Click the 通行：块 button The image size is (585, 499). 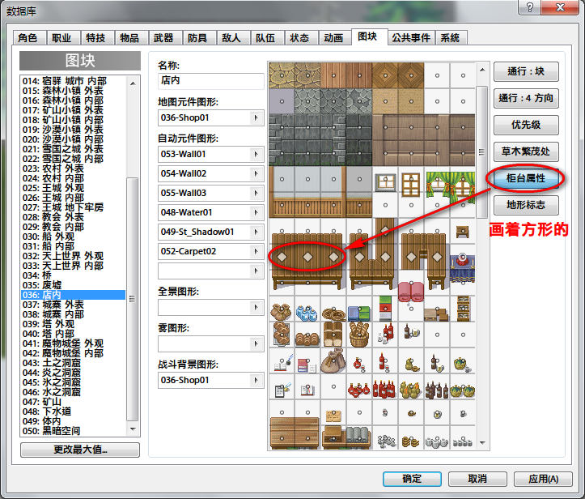click(x=526, y=71)
